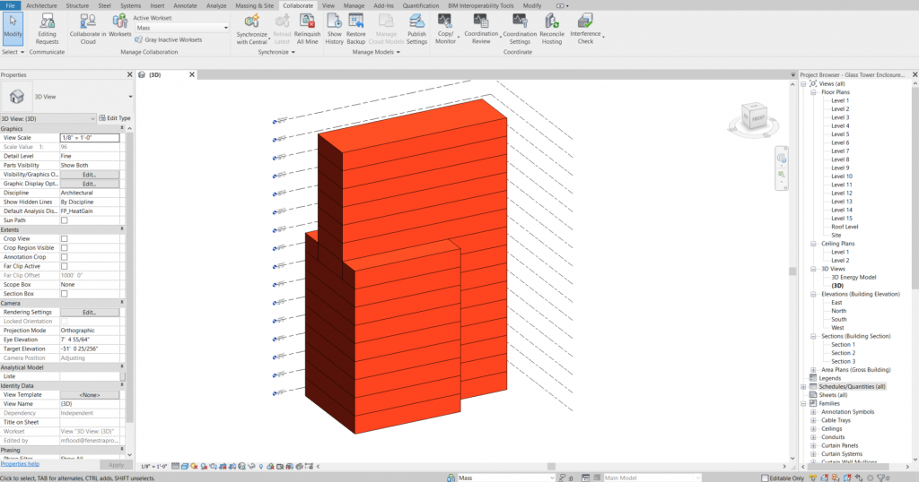This screenshot has width=919, height=482.
Task: Click the Copy/Monitor tool
Action: pyautogui.click(x=445, y=29)
